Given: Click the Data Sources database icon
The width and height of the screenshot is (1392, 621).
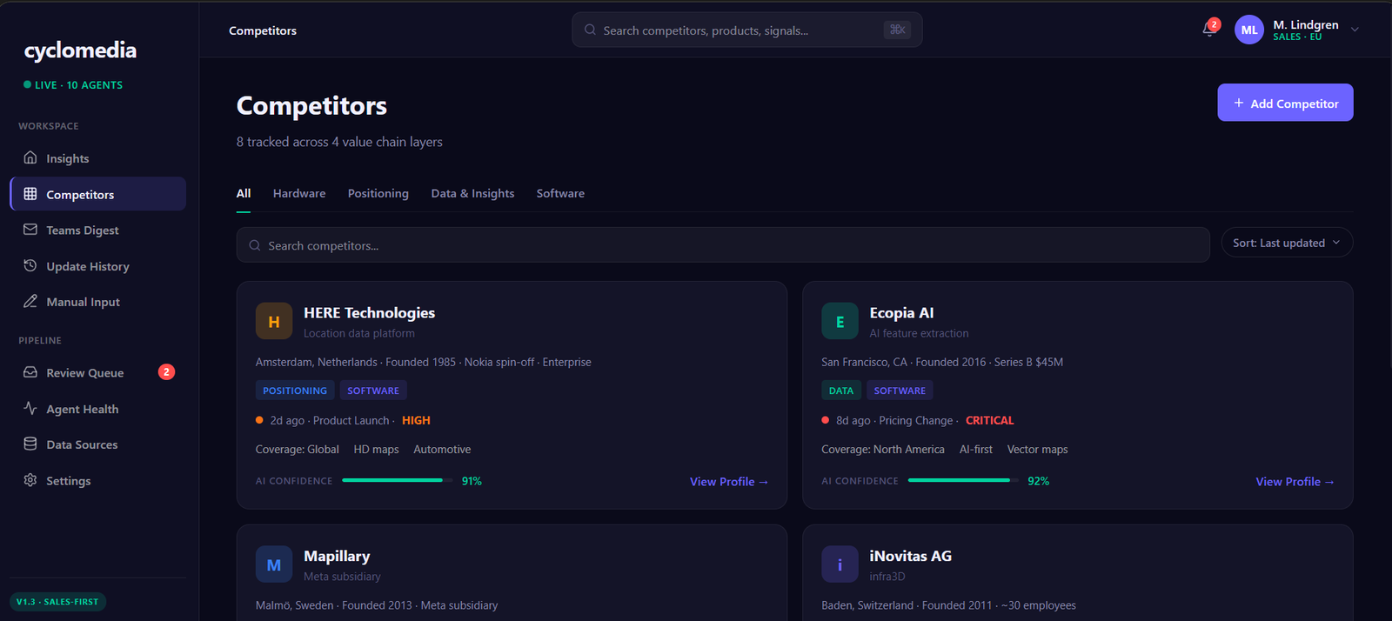Looking at the screenshot, I should (x=30, y=444).
